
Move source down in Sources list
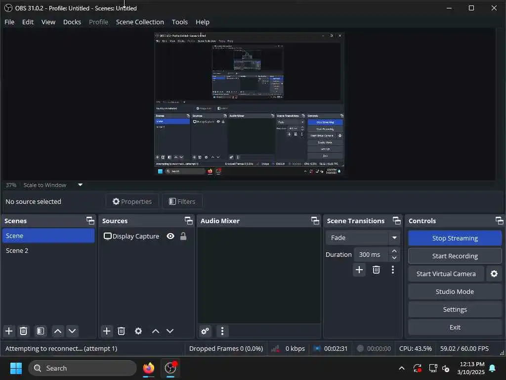click(170, 331)
